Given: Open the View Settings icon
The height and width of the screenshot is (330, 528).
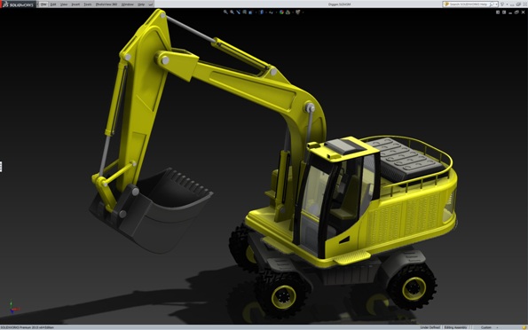Looking at the screenshot, I should (297, 12).
